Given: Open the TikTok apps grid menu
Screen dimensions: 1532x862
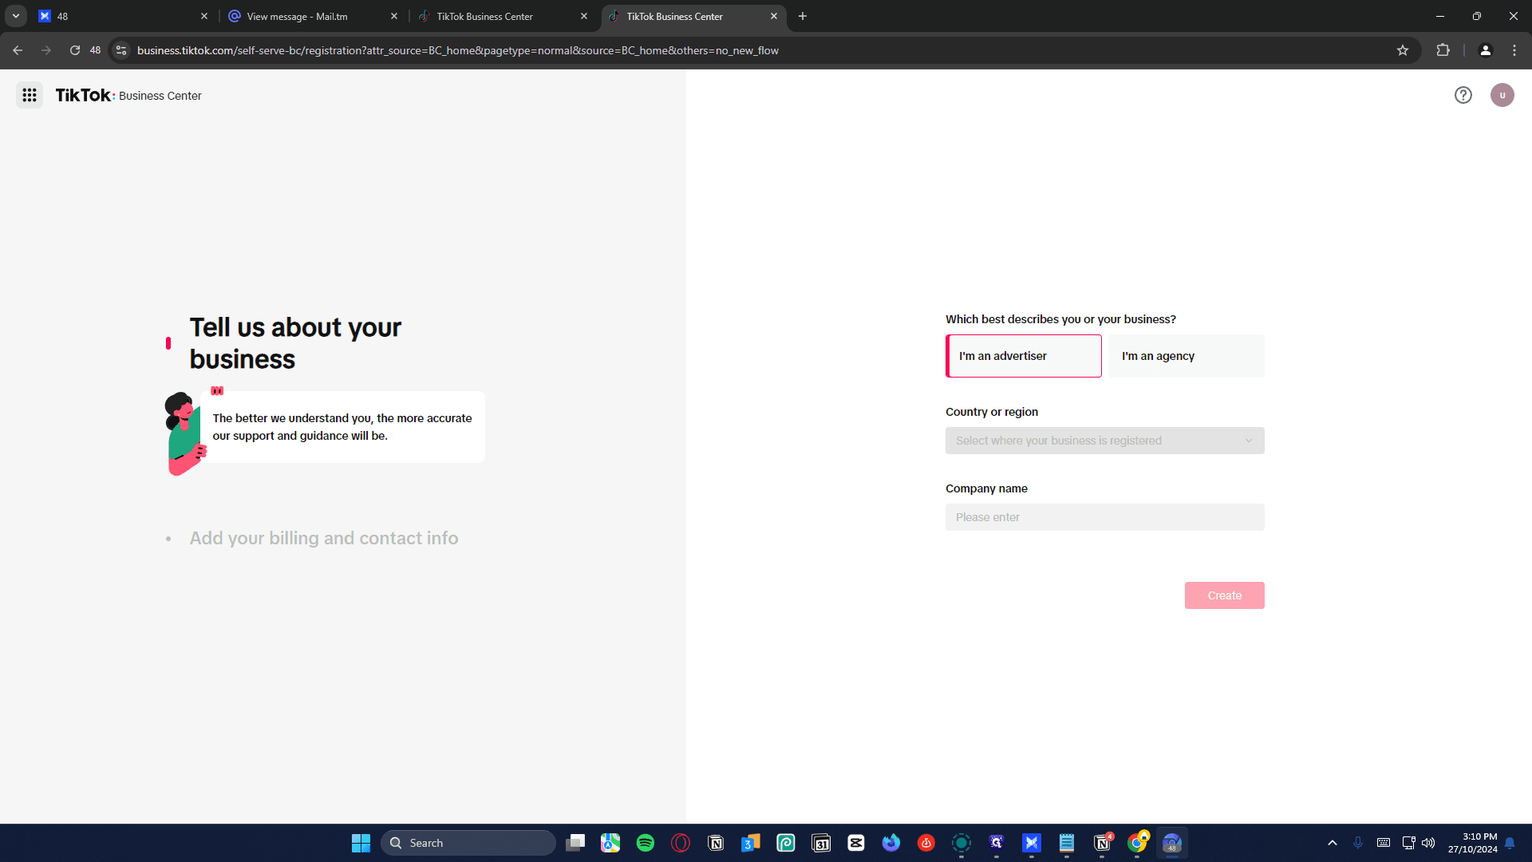Looking at the screenshot, I should [x=30, y=95].
